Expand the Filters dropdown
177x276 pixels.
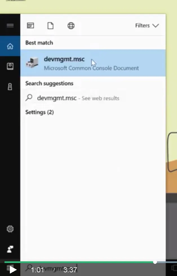click(x=147, y=25)
